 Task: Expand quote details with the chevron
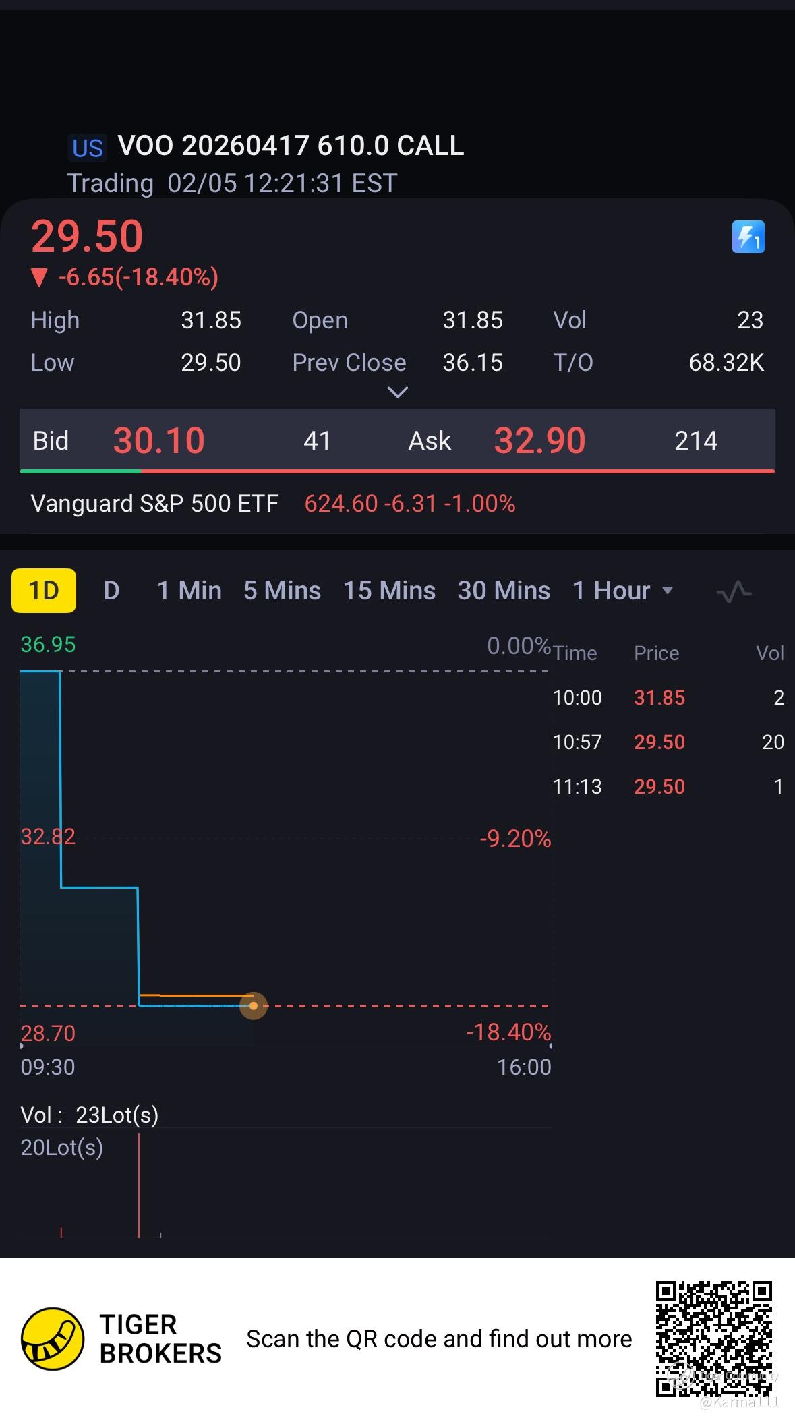click(398, 392)
